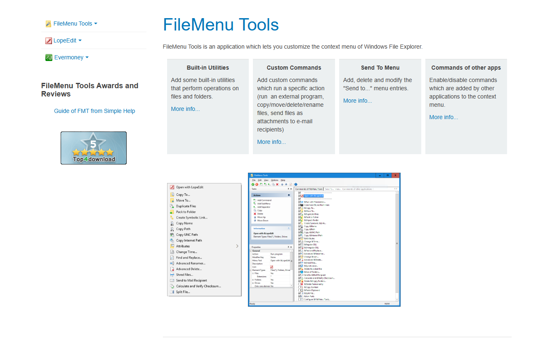Toggle the Copy Content checkbox in command list
This screenshot has height=338, width=538.
[300, 287]
